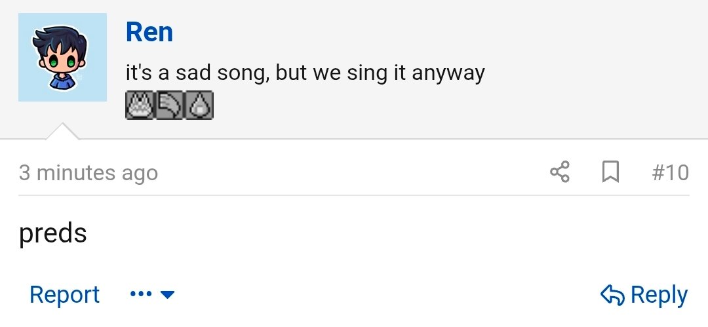Viewport: 708px width, 327px height.
Task: Click the 'preds' post message text
Action: pyautogui.click(x=53, y=234)
